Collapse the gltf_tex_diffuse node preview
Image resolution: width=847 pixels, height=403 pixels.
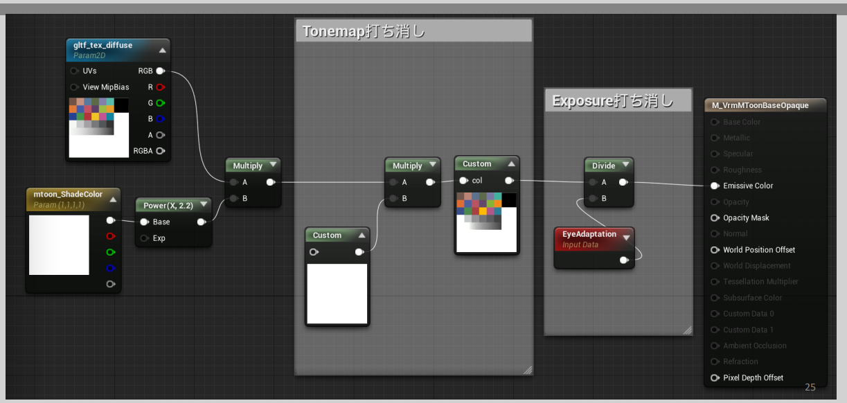(x=162, y=50)
